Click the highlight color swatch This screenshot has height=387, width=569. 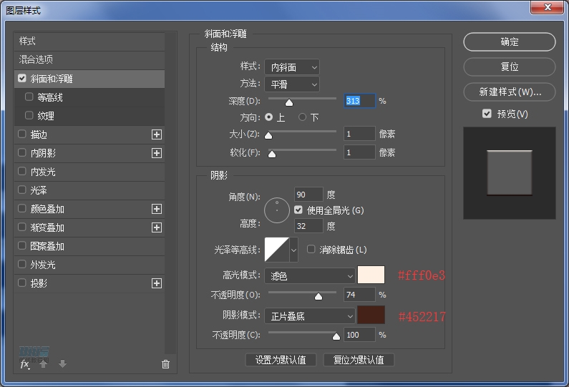pyautogui.click(x=371, y=275)
